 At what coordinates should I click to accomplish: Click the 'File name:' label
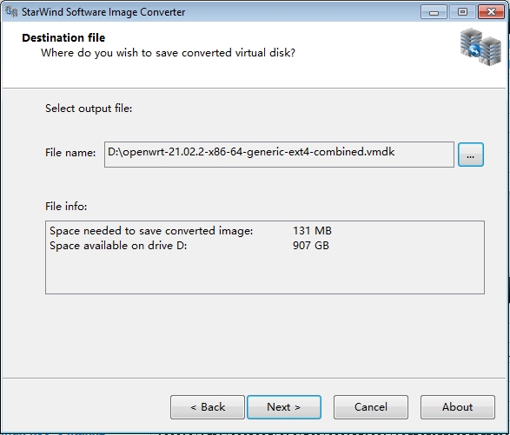pos(70,153)
